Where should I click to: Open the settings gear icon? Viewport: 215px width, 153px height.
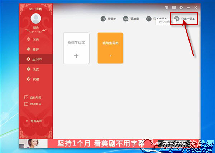[x=181, y=8]
